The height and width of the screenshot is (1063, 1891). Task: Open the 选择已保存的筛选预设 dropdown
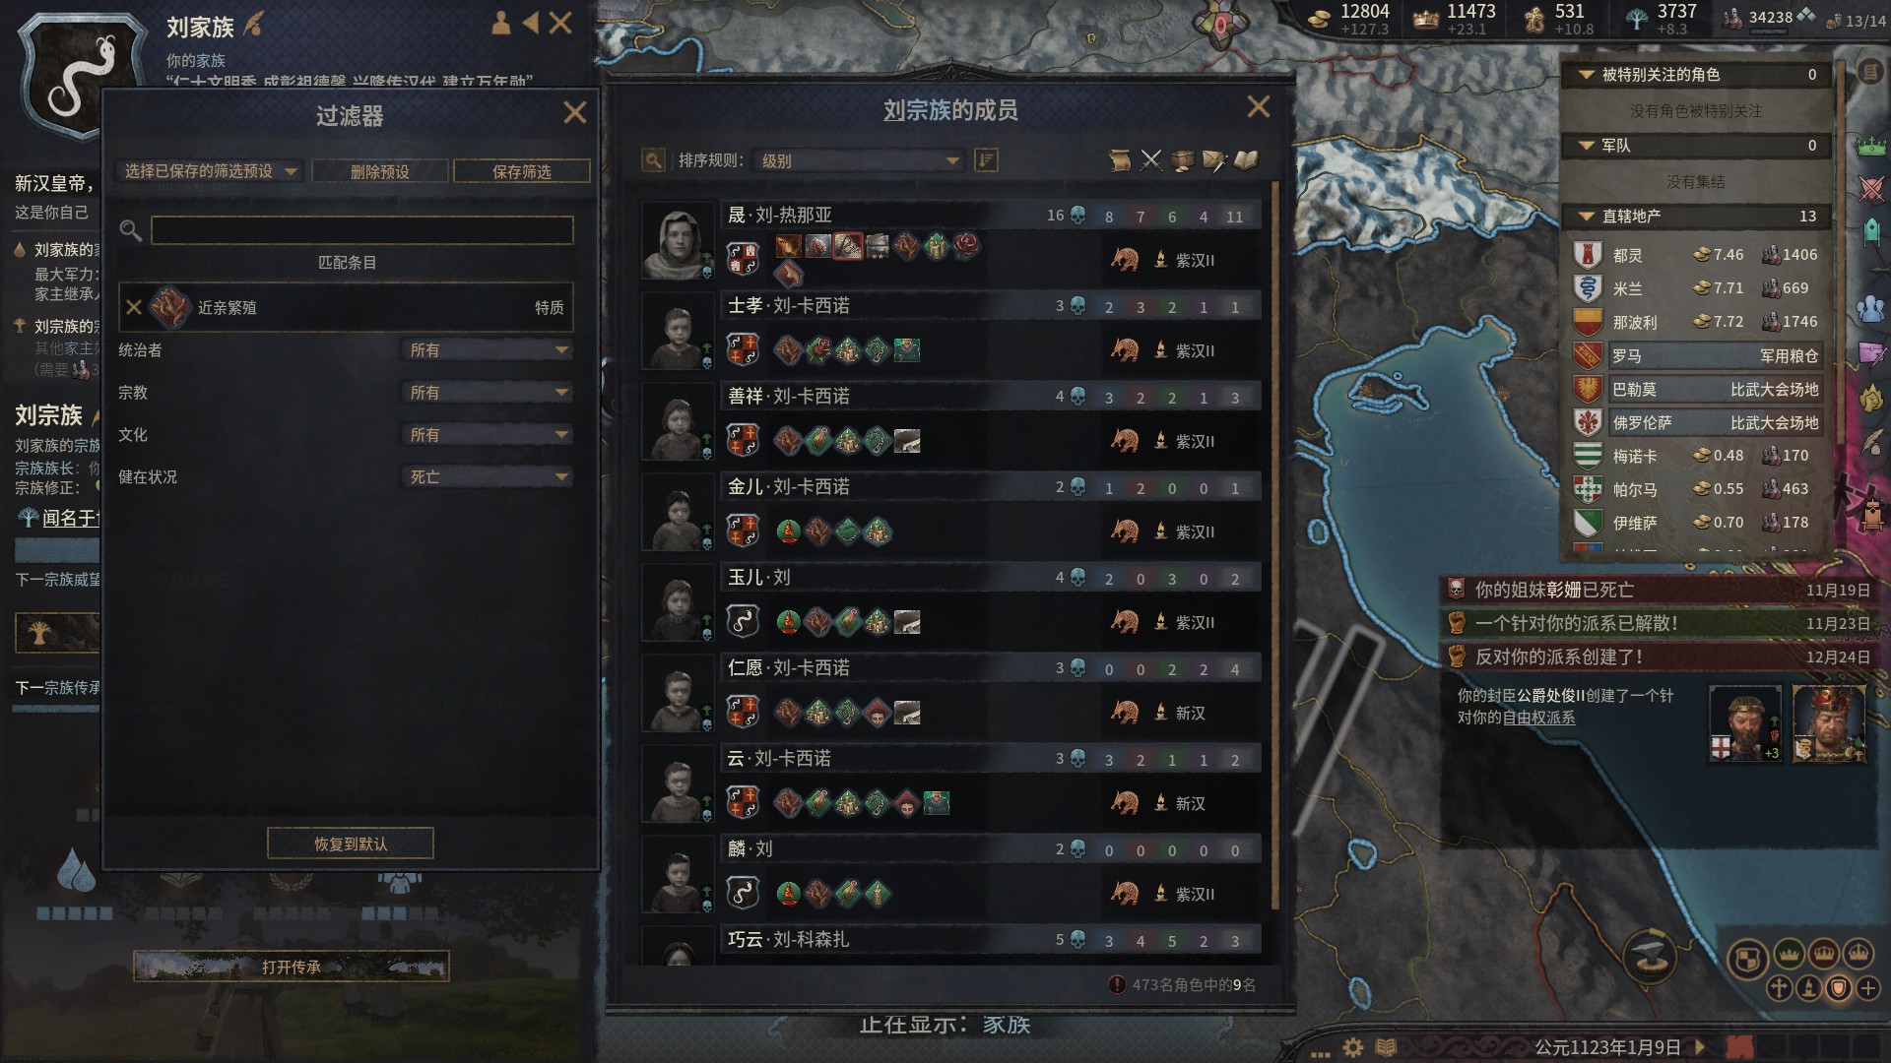point(211,171)
